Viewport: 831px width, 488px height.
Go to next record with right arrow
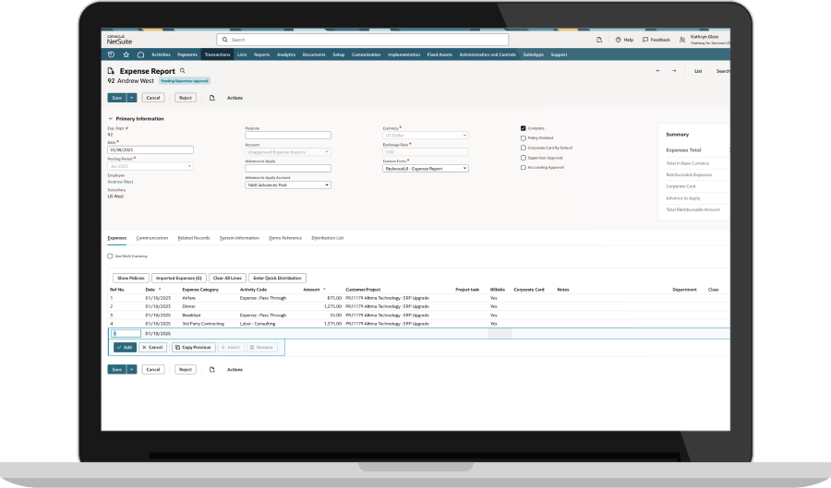(x=674, y=71)
